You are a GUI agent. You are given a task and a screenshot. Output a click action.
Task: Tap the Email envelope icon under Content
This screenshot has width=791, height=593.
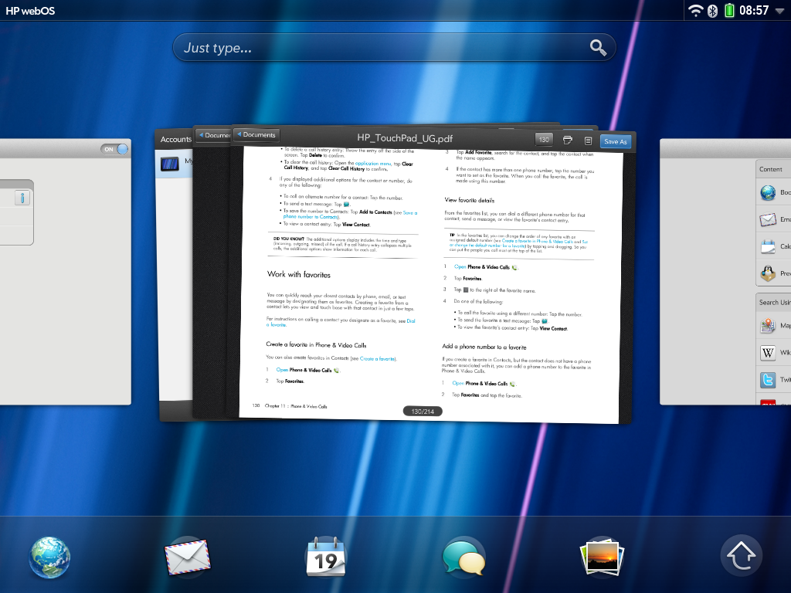[768, 219]
